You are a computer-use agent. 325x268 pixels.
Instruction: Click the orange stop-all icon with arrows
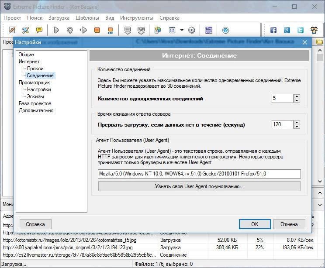tap(111, 30)
